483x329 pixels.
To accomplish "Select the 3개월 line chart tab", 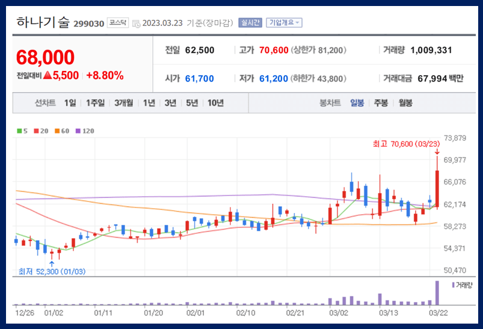I will tap(124, 103).
